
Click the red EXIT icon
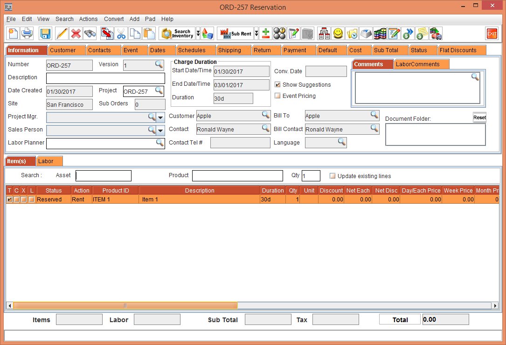492,34
